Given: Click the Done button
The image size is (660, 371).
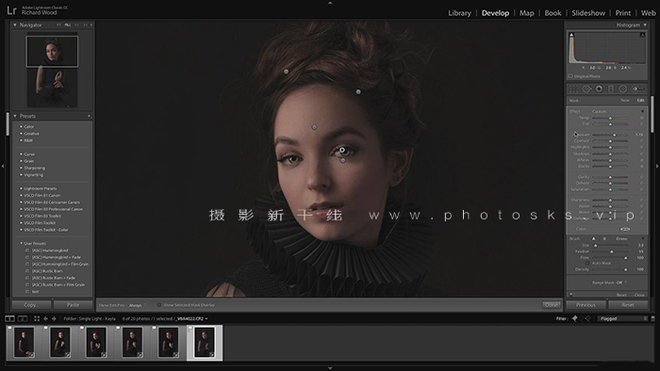Looking at the screenshot, I should point(552,305).
